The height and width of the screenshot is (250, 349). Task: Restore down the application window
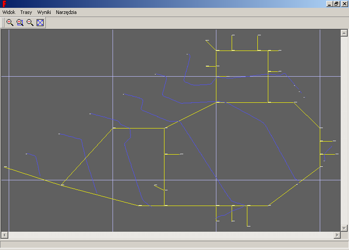tap(336, 4)
